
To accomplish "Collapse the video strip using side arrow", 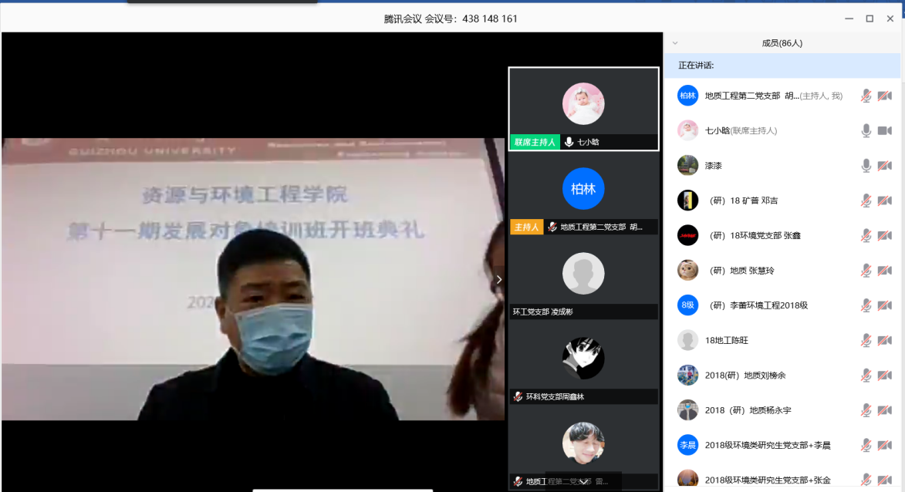I will pos(498,279).
